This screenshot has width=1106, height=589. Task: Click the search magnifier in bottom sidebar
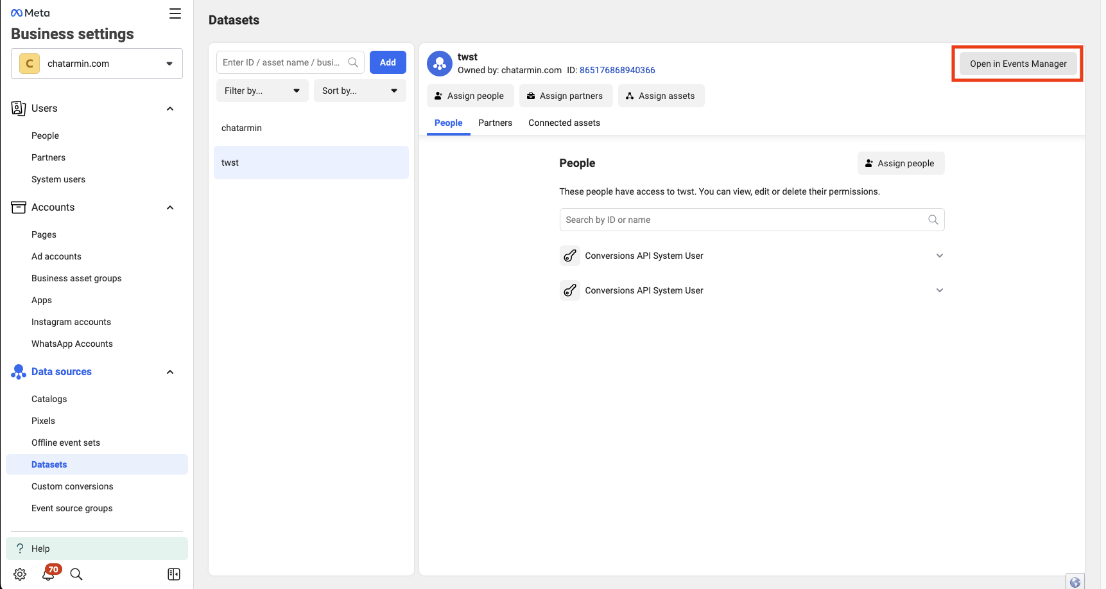click(76, 574)
